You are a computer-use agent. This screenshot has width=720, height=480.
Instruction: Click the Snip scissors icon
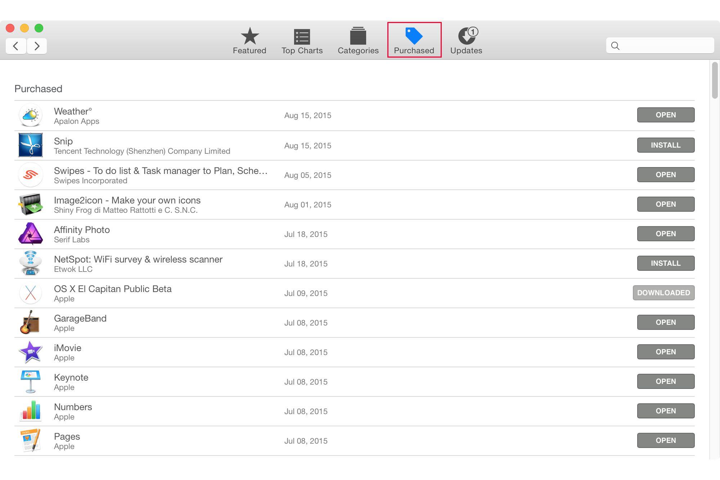point(31,145)
